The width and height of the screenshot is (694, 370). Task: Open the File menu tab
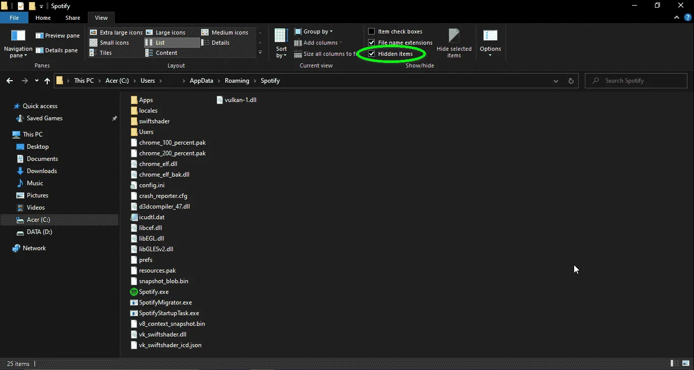14,18
